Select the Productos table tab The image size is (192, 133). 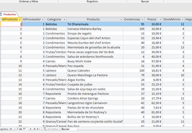click(x=10, y=14)
